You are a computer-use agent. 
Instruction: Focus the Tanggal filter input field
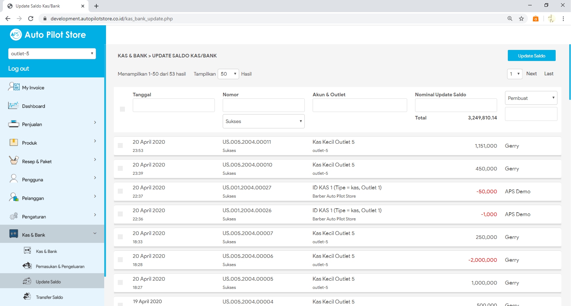click(x=173, y=105)
